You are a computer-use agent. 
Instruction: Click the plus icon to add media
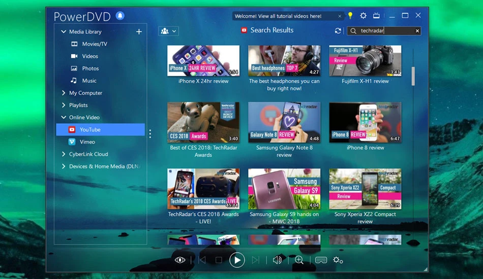[x=139, y=31]
